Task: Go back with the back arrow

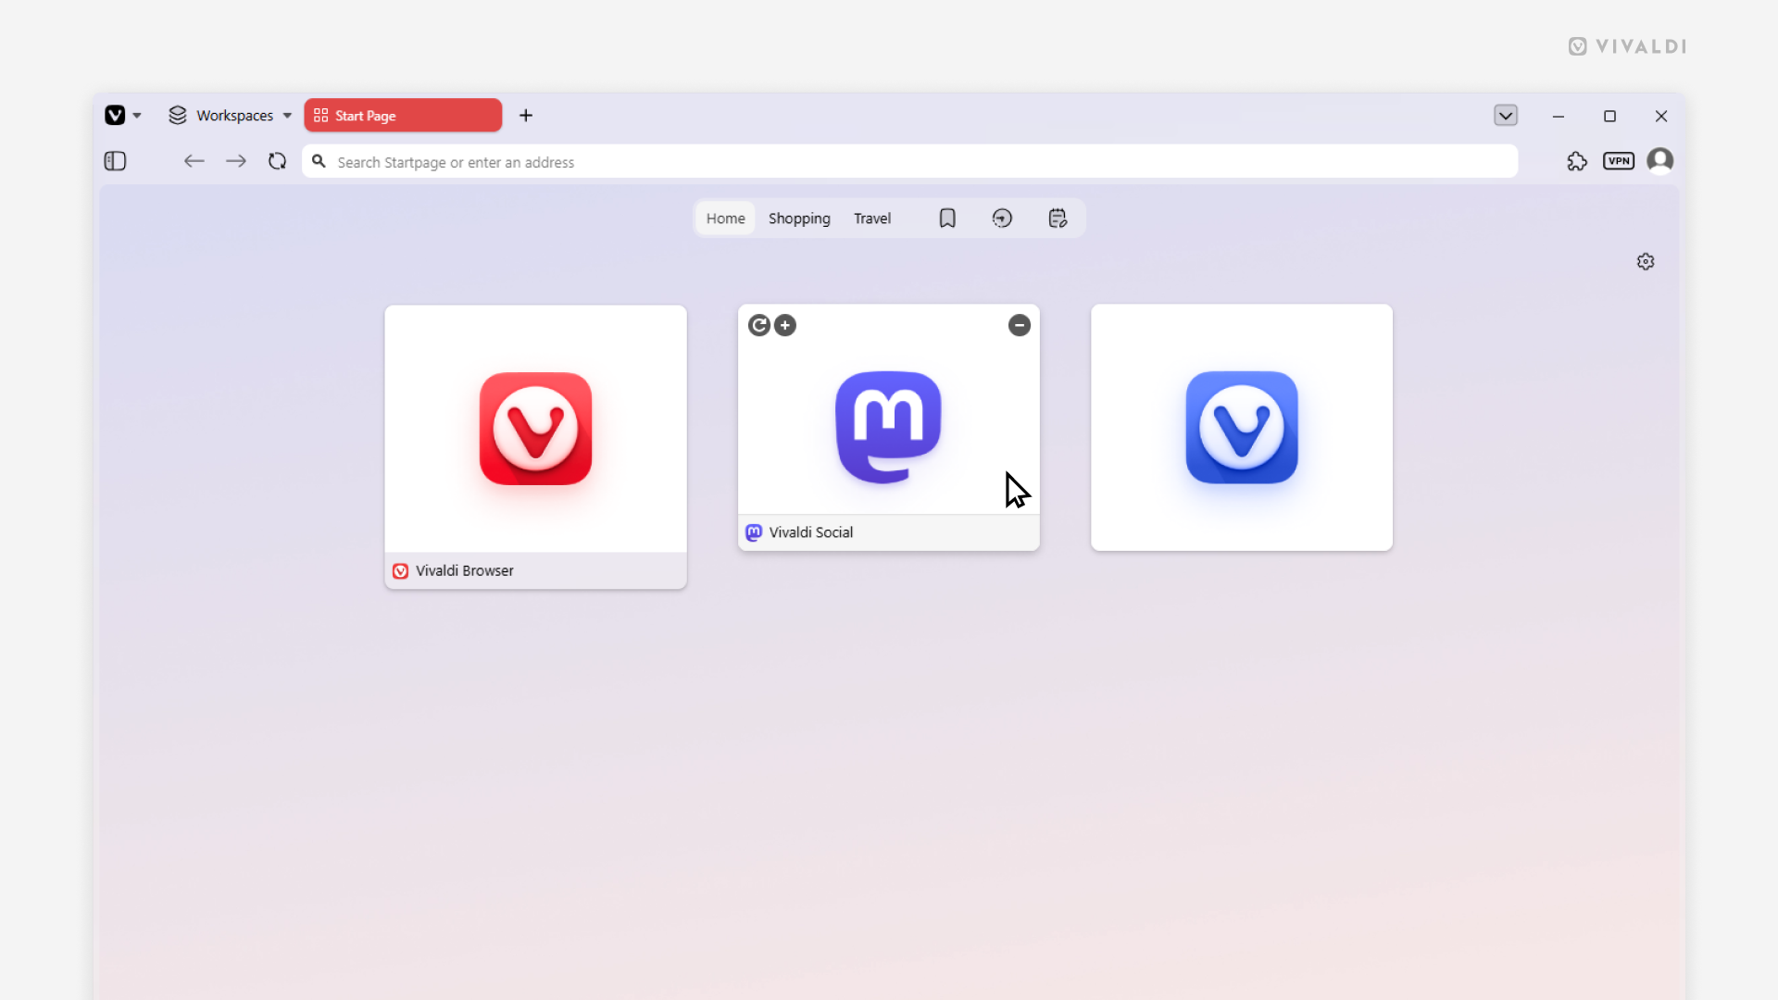Action: click(194, 161)
